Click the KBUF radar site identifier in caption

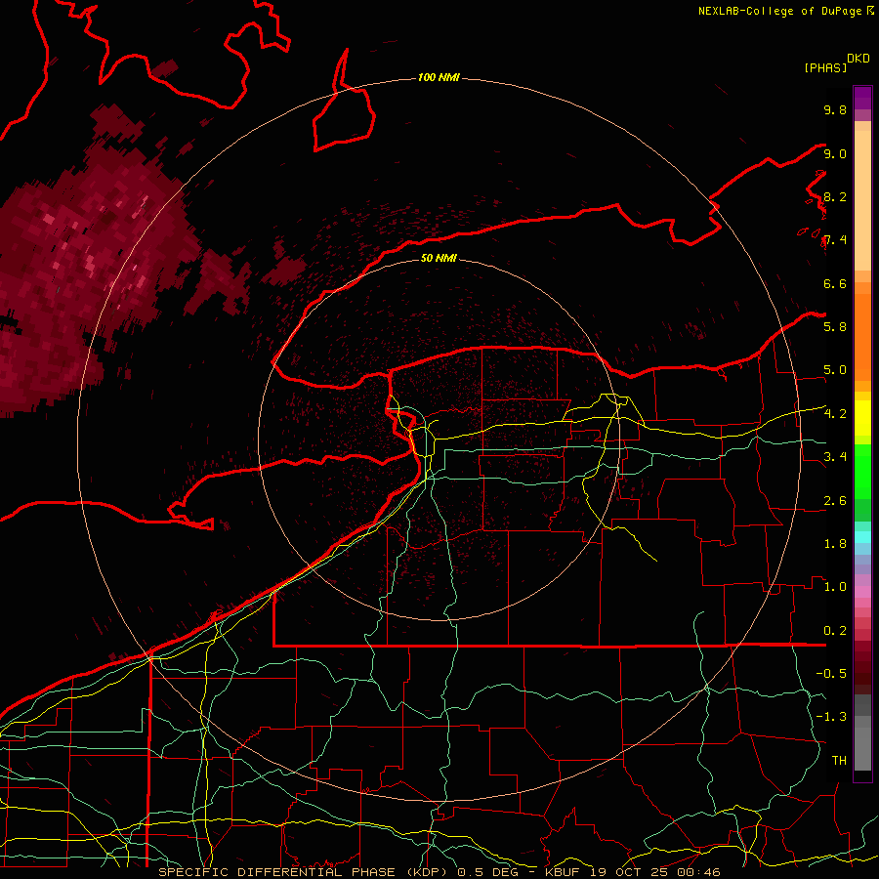tap(565, 872)
